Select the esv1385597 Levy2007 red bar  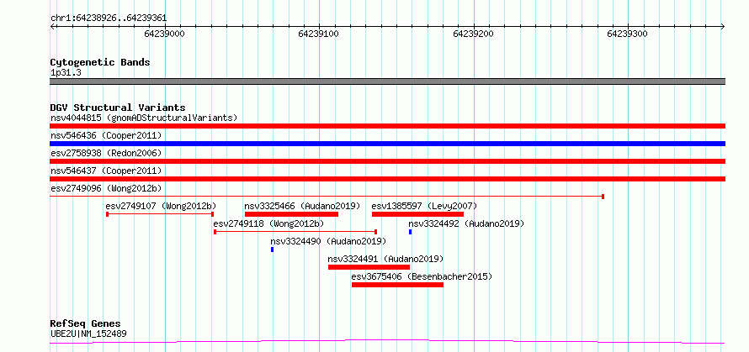point(417,214)
